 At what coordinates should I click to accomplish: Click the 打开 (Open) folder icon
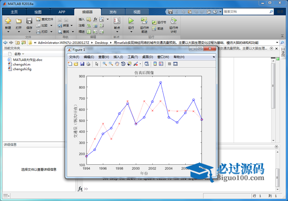click(x=19, y=21)
